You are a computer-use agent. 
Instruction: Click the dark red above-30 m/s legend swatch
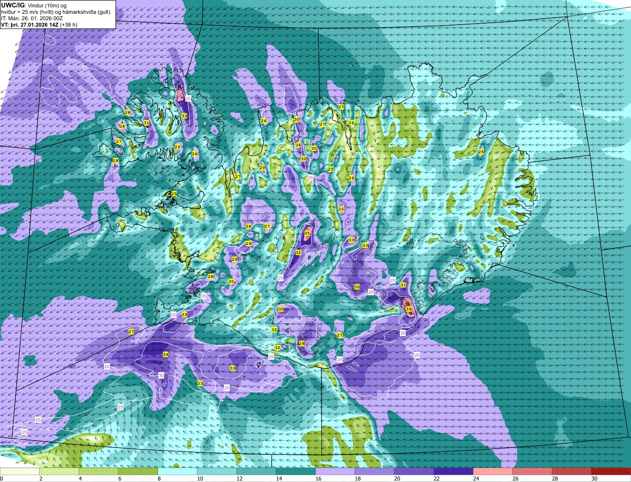tap(611, 472)
